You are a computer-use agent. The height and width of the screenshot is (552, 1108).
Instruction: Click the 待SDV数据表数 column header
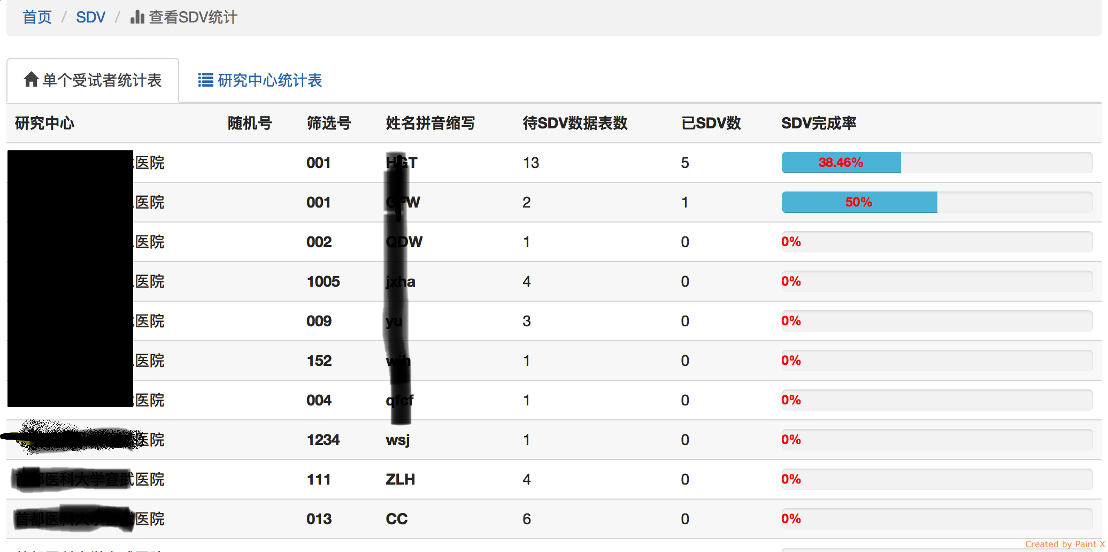pyautogui.click(x=574, y=124)
